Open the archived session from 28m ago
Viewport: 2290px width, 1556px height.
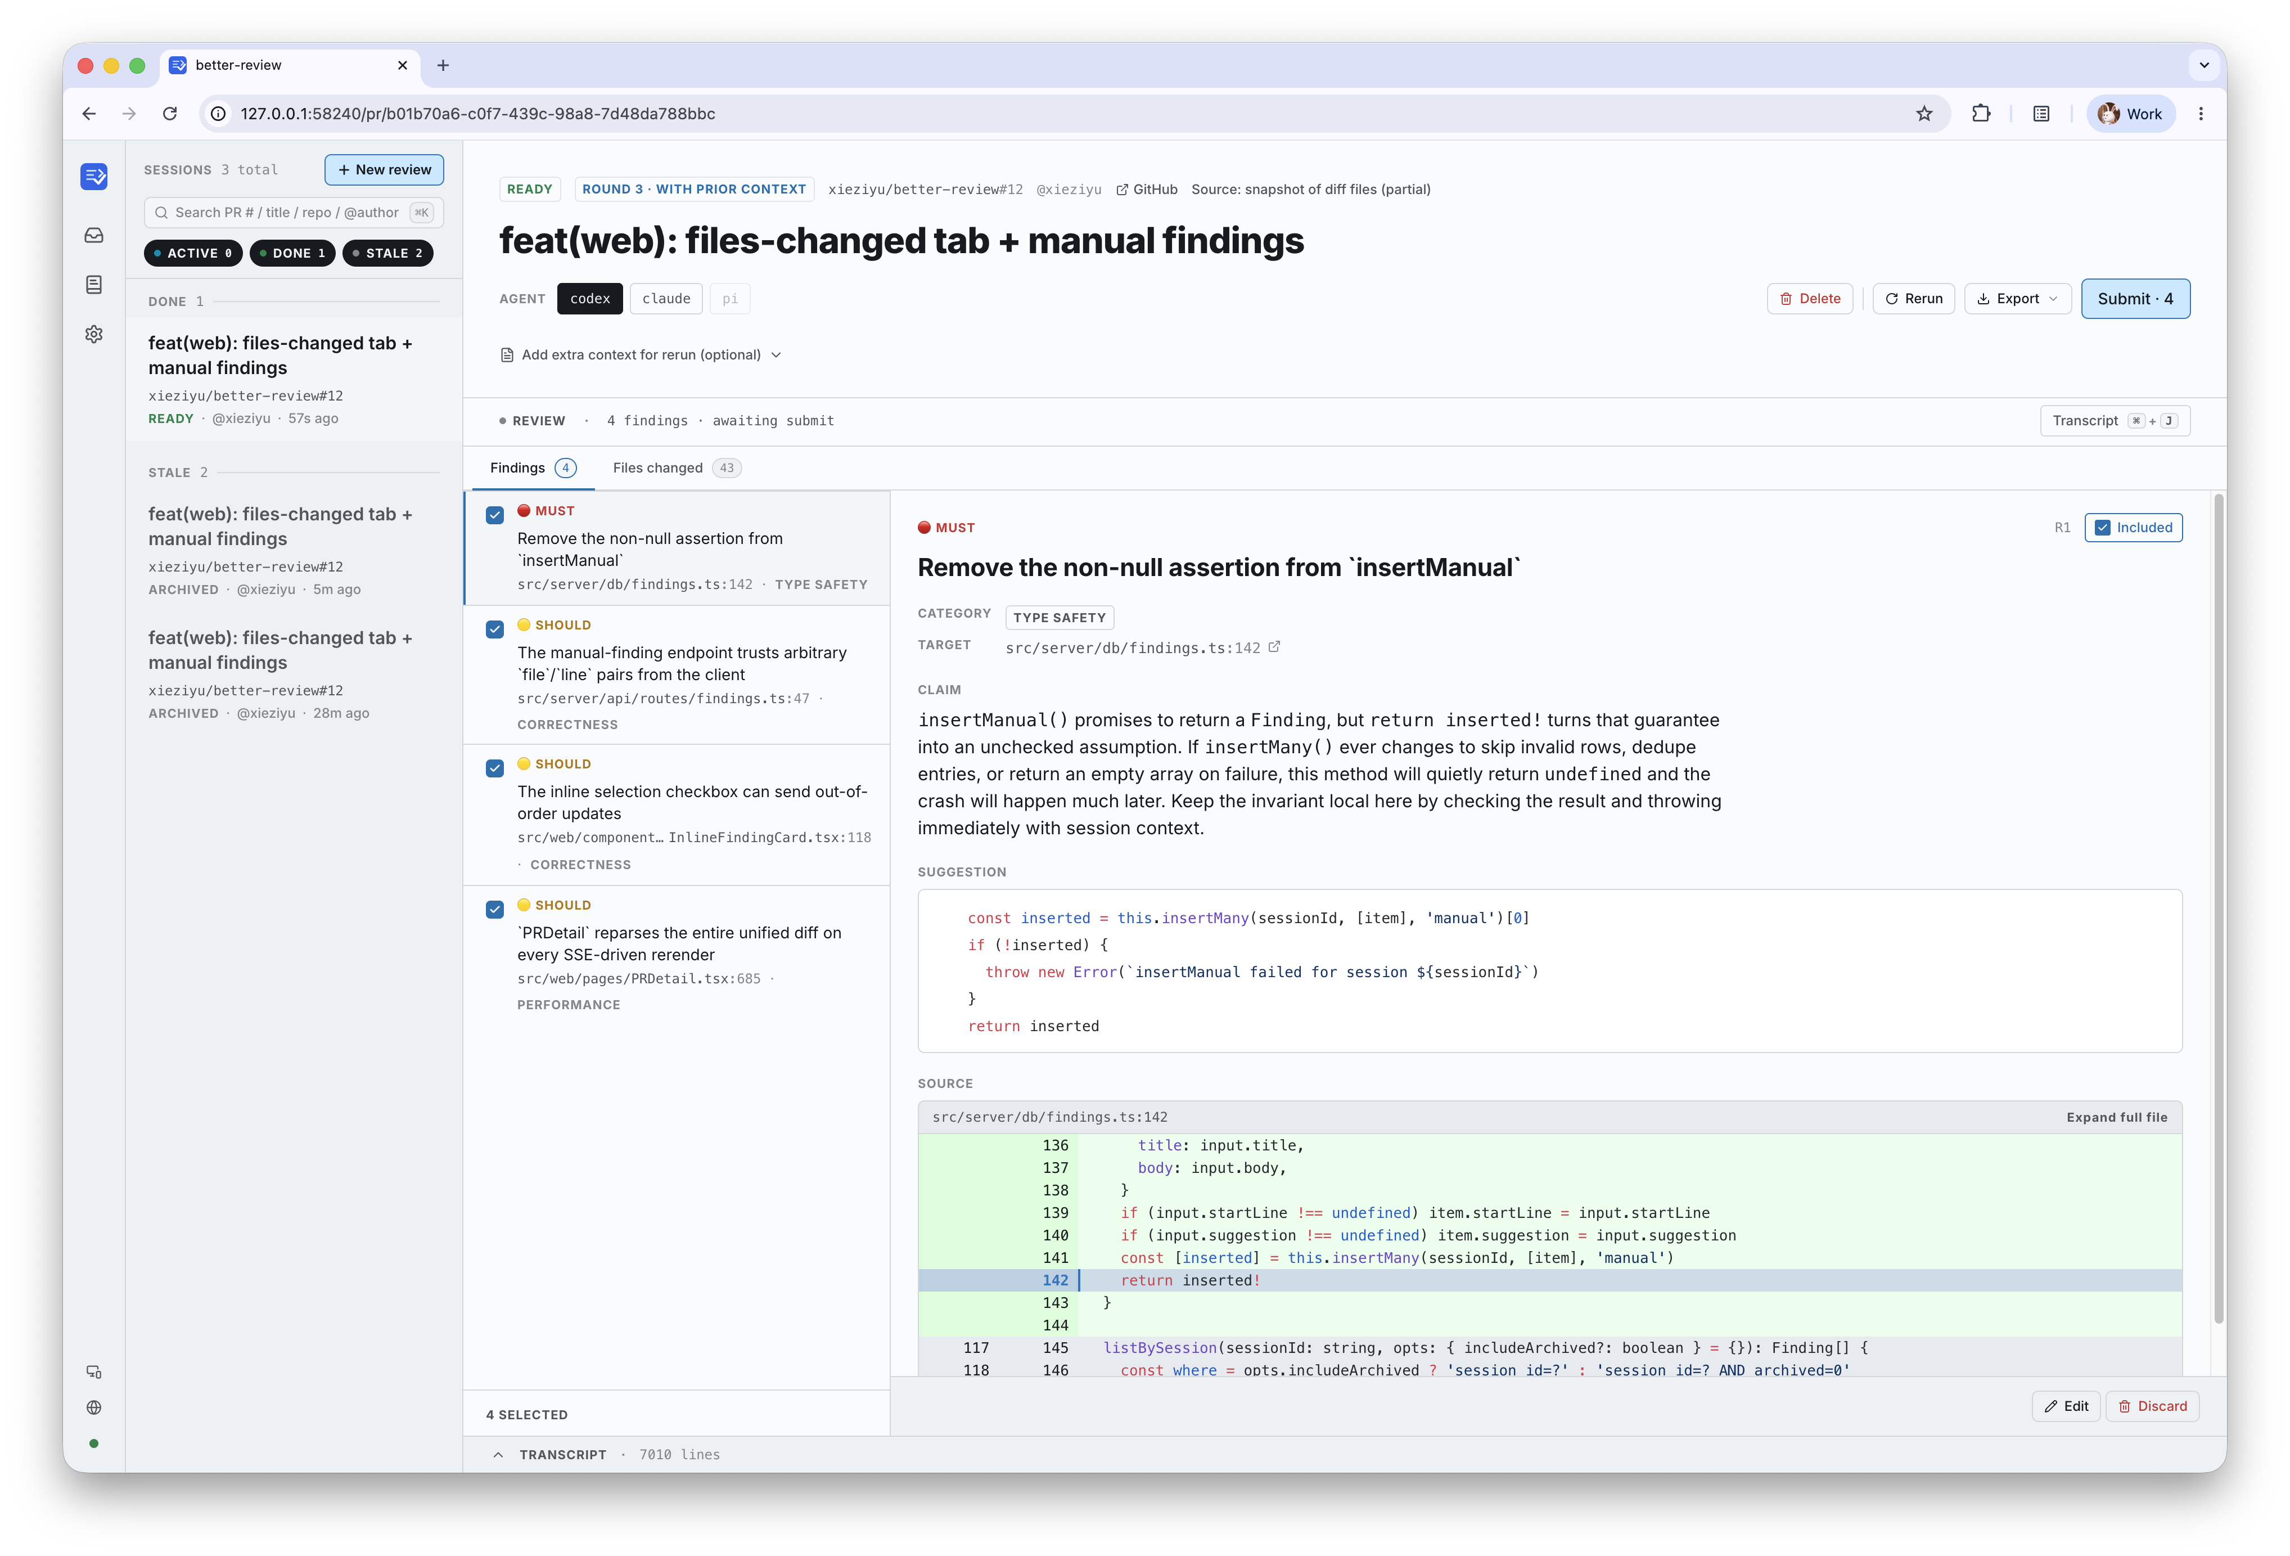(x=294, y=675)
